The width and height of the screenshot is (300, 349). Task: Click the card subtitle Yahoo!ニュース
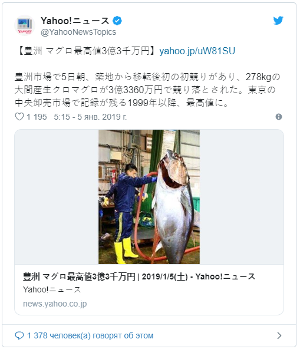click(52, 289)
